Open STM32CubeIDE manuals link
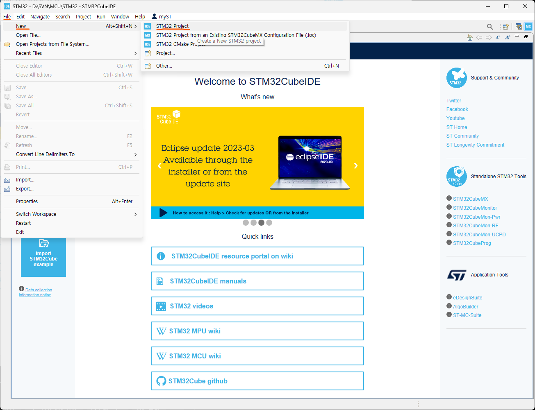The width and height of the screenshot is (535, 410). tap(257, 281)
